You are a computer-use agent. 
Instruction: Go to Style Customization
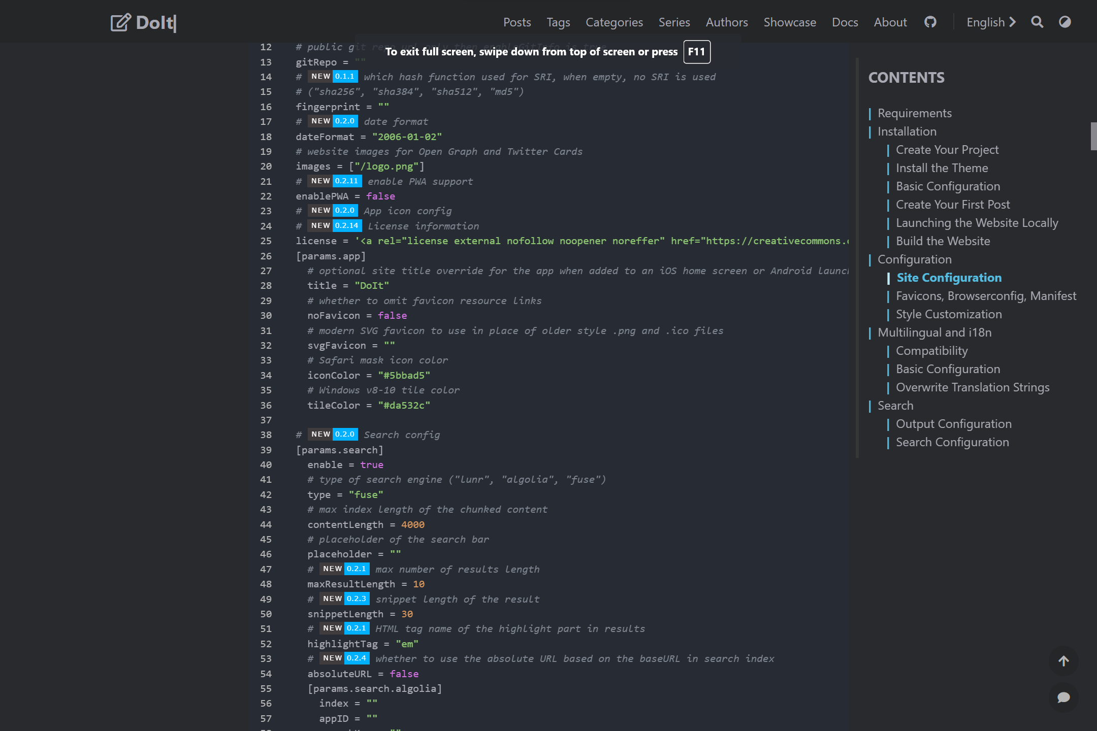pos(949,314)
